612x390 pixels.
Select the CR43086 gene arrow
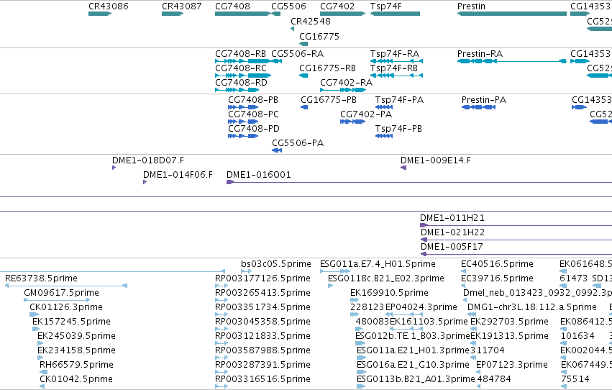[x=100, y=14]
